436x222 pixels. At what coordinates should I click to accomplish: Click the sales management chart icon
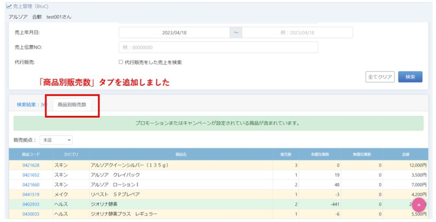point(9,6)
